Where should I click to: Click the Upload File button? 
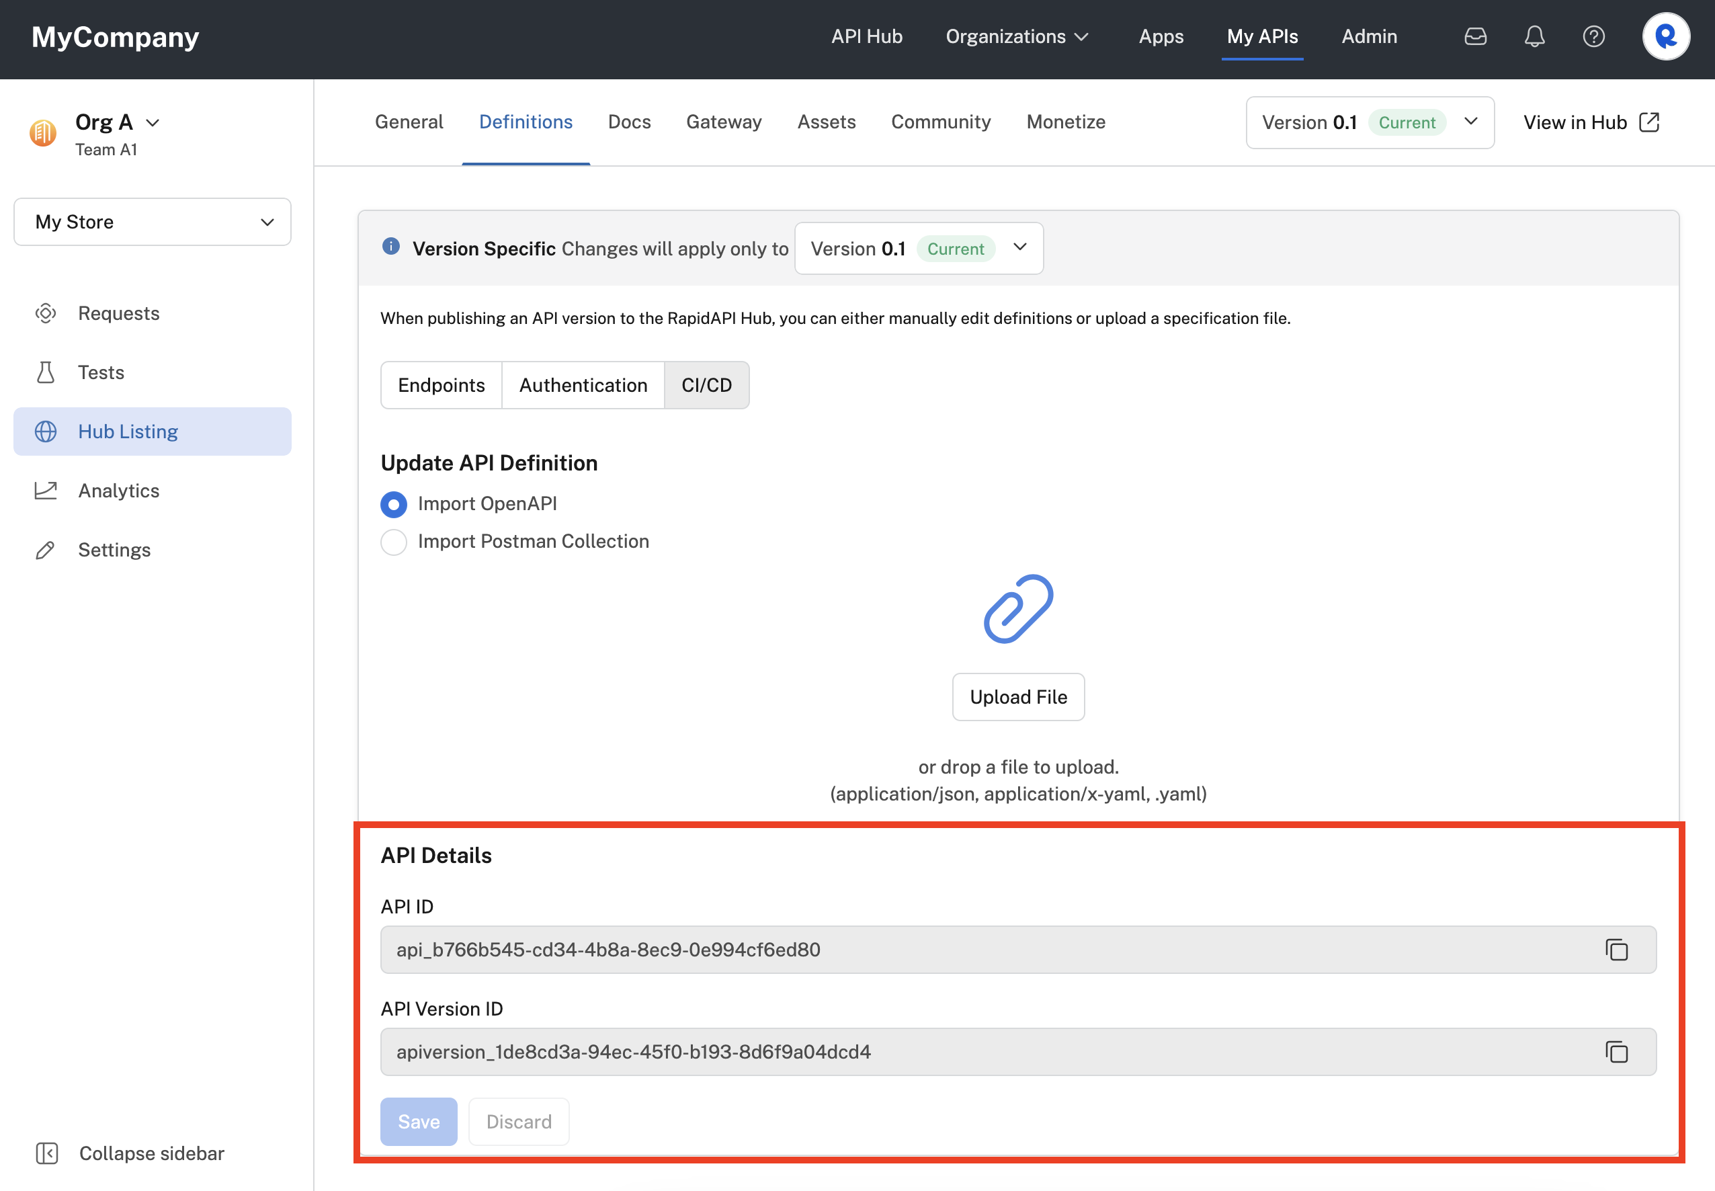(x=1018, y=697)
